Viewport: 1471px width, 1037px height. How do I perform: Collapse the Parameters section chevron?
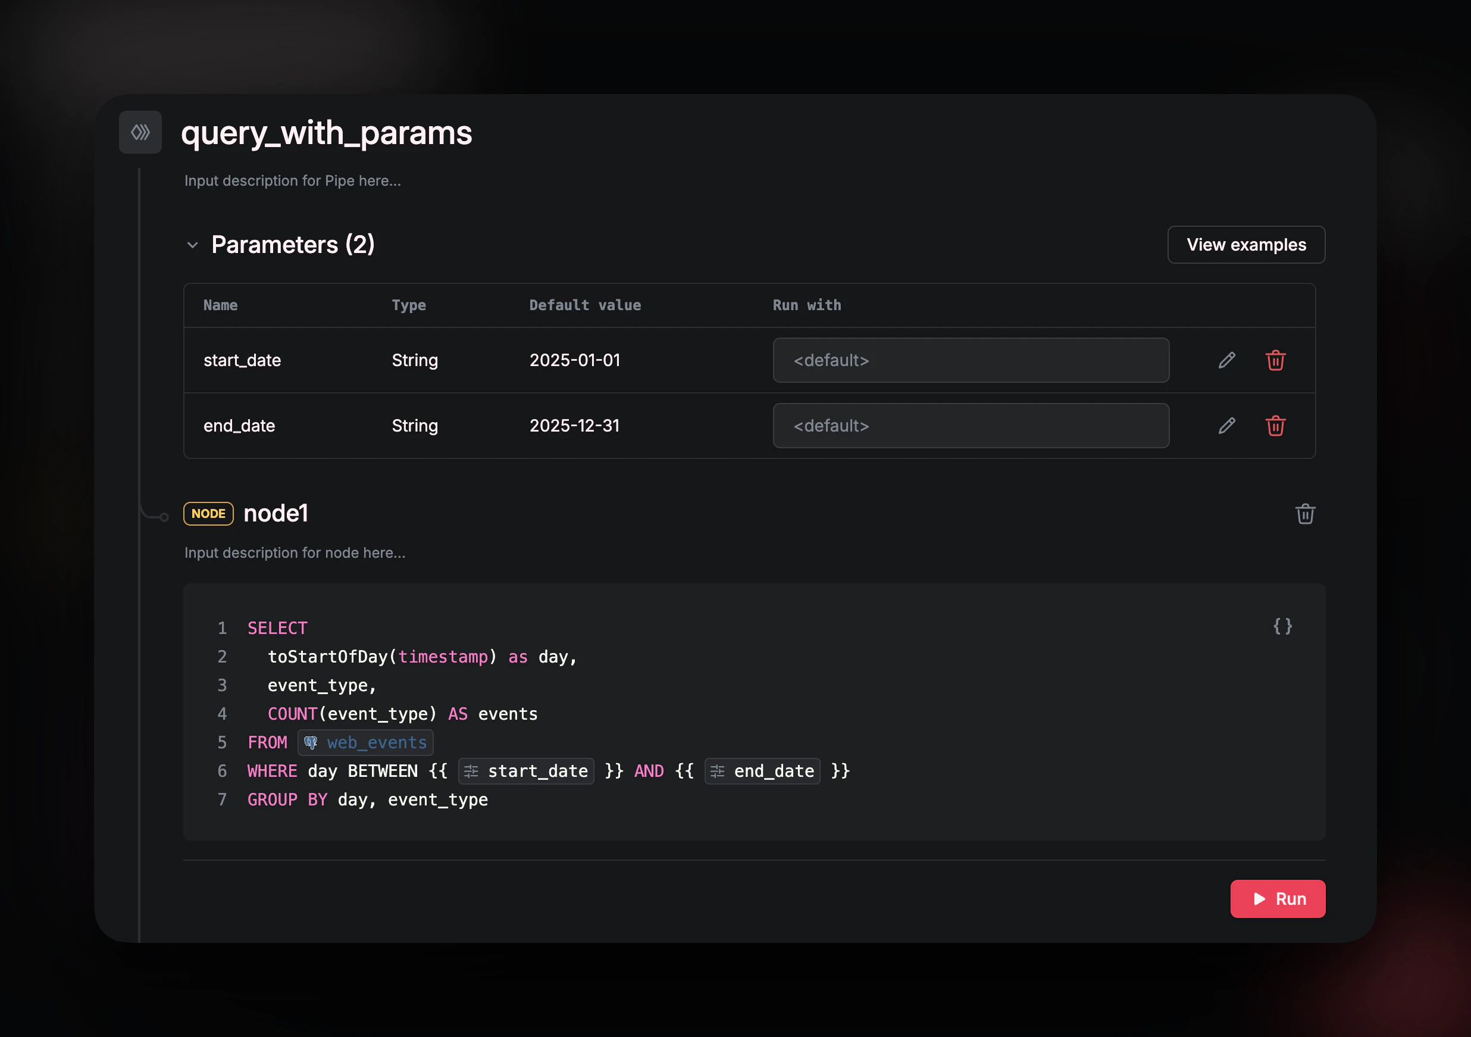[192, 245]
